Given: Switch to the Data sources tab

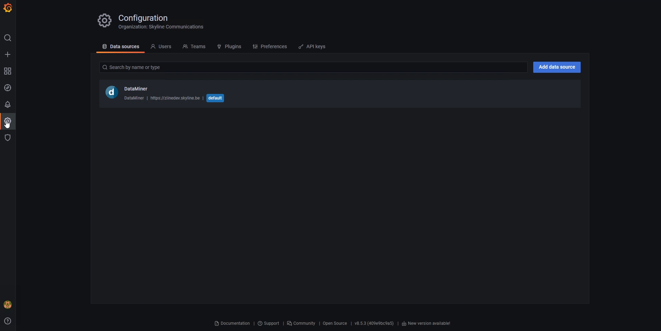Looking at the screenshot, I should coord(120,46).
